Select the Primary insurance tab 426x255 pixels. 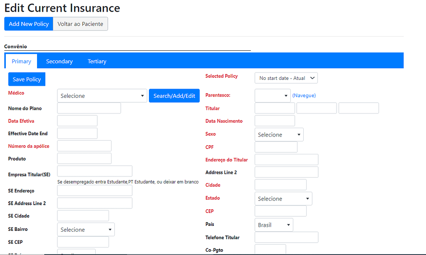pos(21,61)
